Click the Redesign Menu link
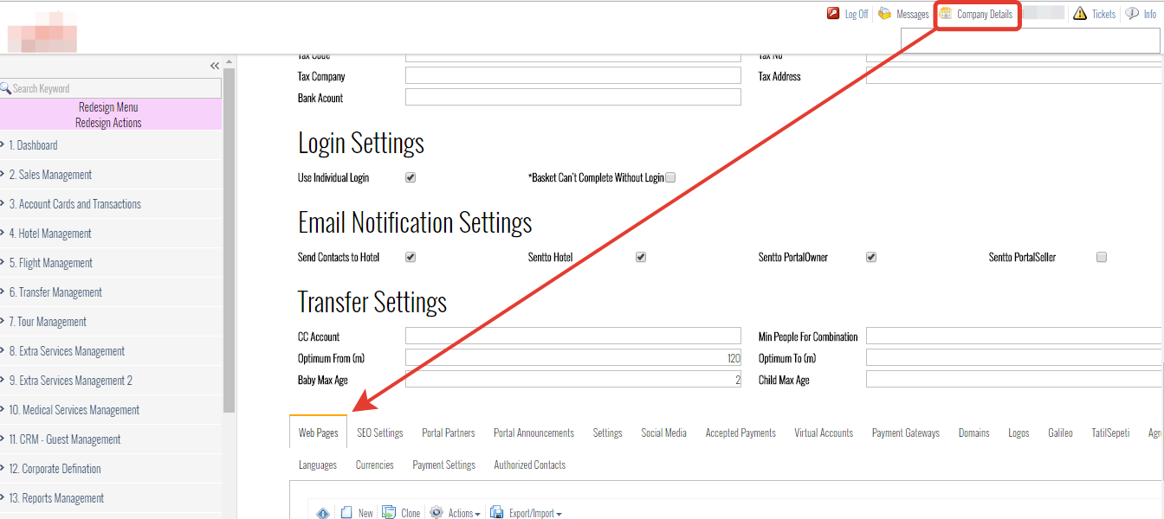Viewport: 1164px width, 519px height. click(108, 107)
